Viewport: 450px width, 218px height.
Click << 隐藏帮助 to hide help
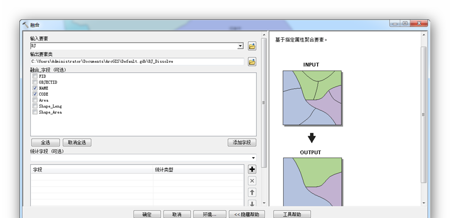[247, 214]
